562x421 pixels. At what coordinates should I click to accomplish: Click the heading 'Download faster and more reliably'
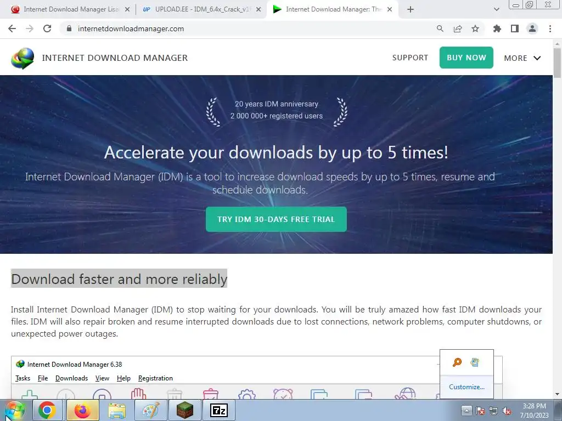[x=119, y=279]
